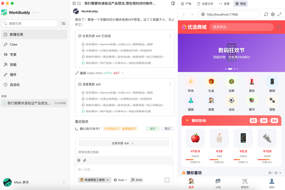This screenshot has width=285, height=190.
Task: Focus the 搜索商品 store search box
Action: coord(241,27)
